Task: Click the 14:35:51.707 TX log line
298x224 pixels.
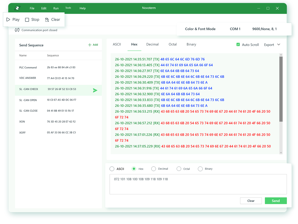Action: (x=160, y=59)
